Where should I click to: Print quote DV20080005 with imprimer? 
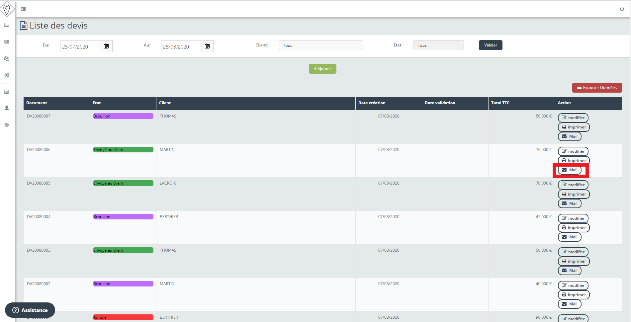coord(574,194)
